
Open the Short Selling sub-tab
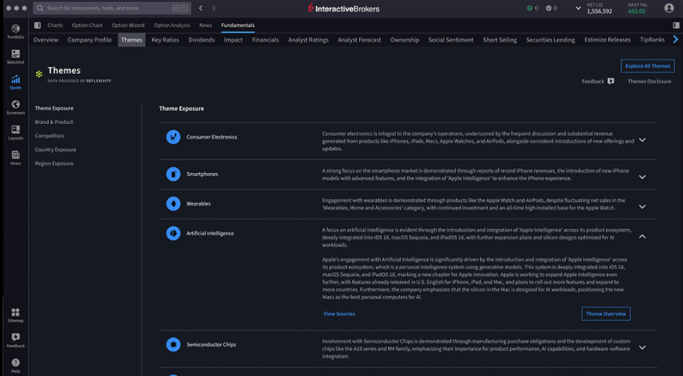(500, 40)
